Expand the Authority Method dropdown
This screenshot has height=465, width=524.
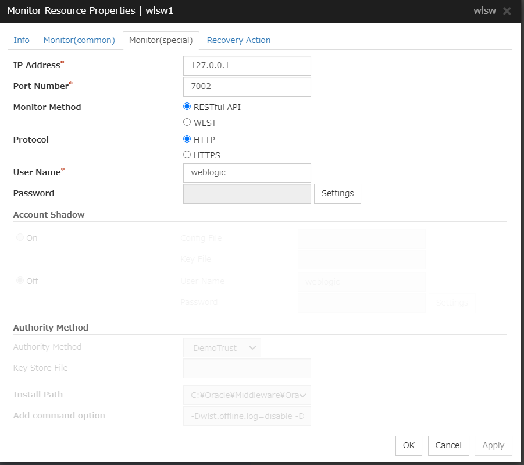click(x=222, y=348)
